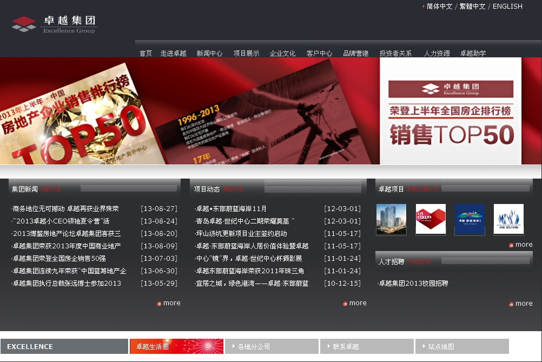
Task: Open the Century Center blue-logo thumbnail
Action: click(509, 220)
